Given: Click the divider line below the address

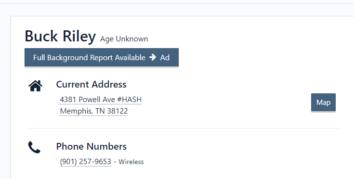Looking at the screenshot, I should pyautogui.click(x=184, y=128).
